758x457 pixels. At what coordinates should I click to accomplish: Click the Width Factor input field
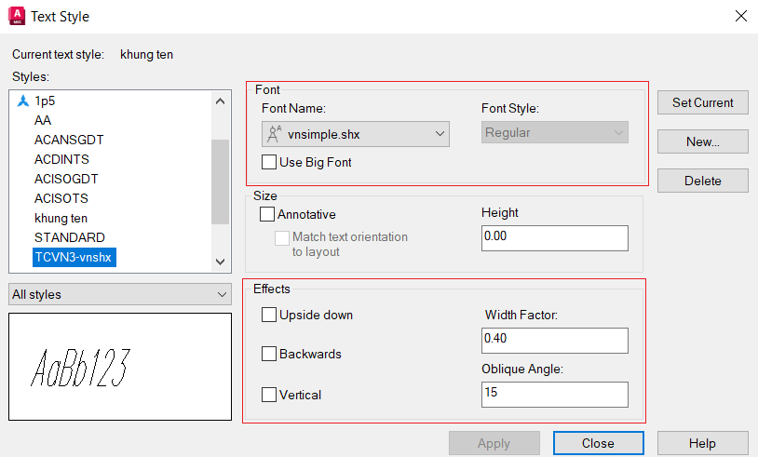(554, 341)
